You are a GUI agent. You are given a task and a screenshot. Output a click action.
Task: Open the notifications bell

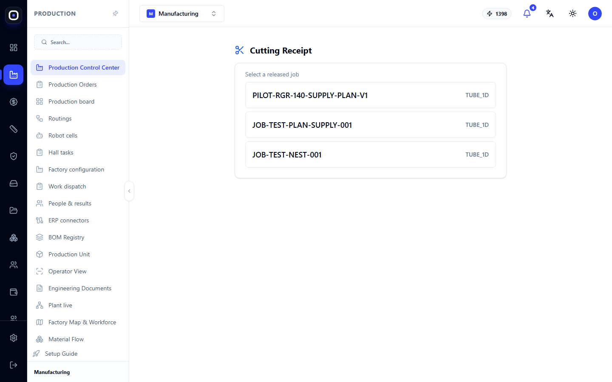pyautogui.click(x=527, y=14)
